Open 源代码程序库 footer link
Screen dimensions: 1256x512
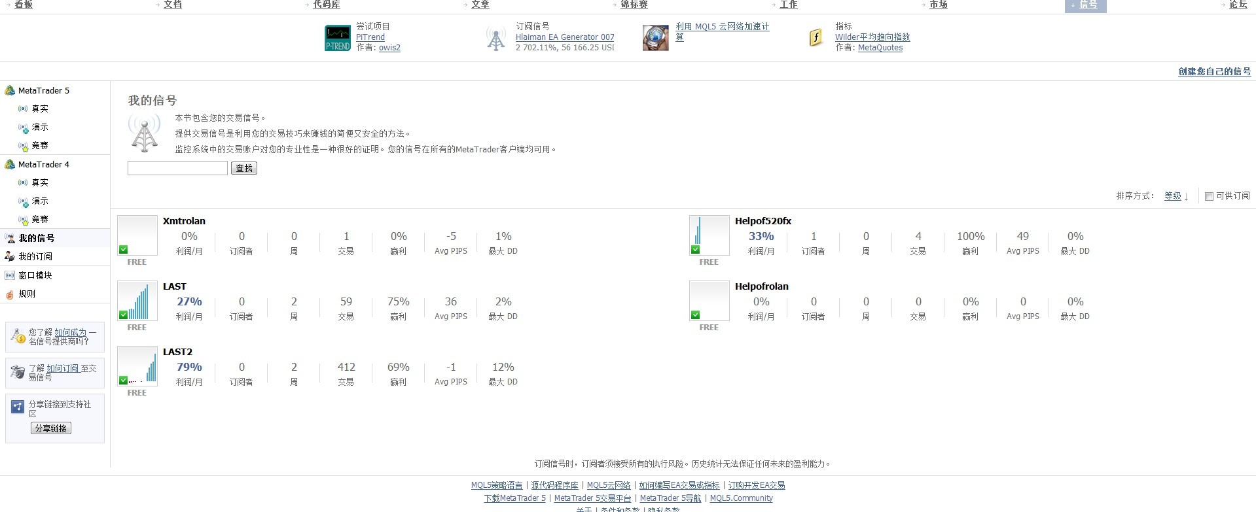pos(555,485)
